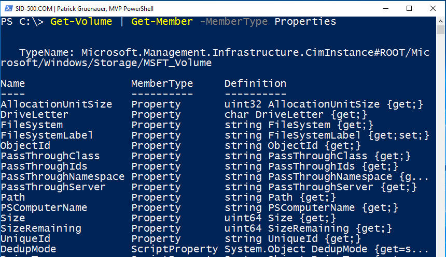The height and width of the screenshot is (257, 446).
Task: Click the PowerShell icon in the title bar
Action: coord(7,8)
